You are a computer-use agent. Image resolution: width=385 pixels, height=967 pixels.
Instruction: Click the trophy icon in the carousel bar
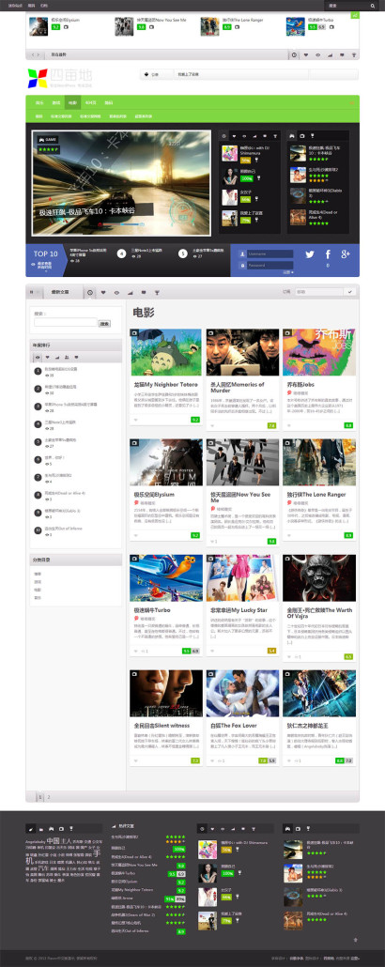[353, 54]
